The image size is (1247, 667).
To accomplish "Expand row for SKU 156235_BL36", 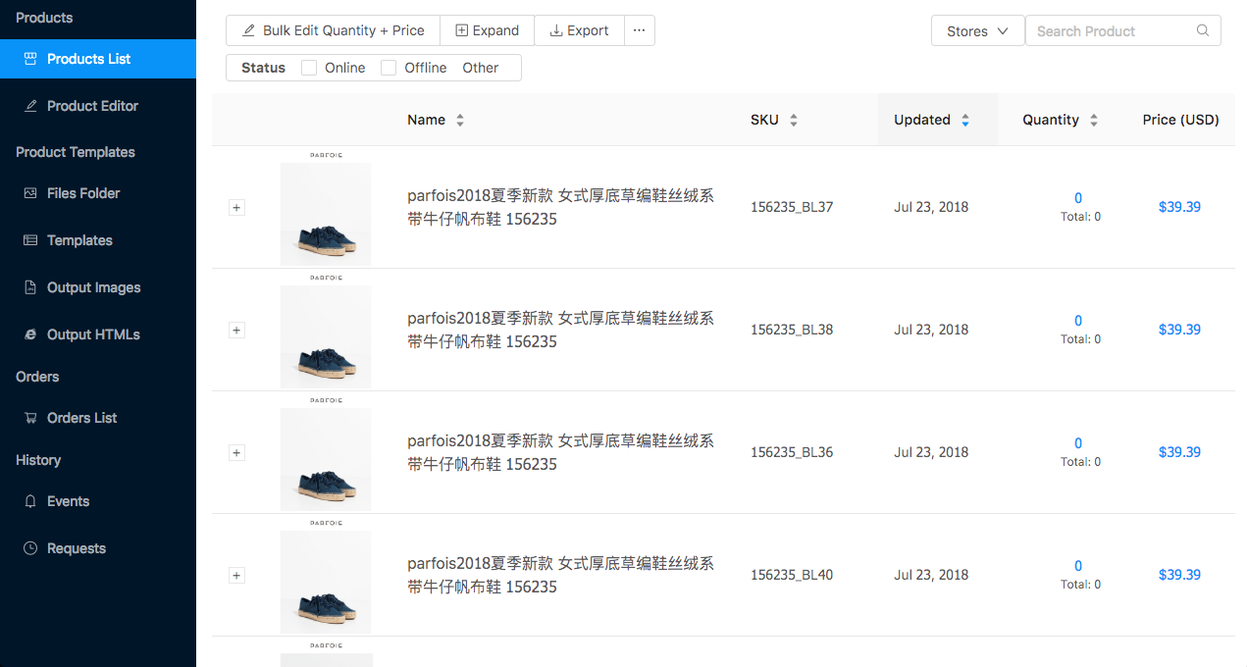I will click(236, 453).
